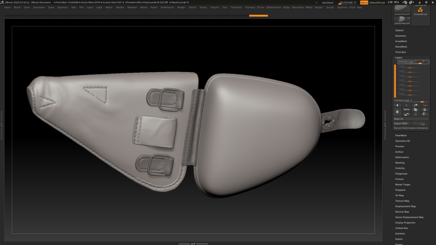The image size is (436, 245).
Task: Expand the Morph Target section
Action: tap(403, 185)
